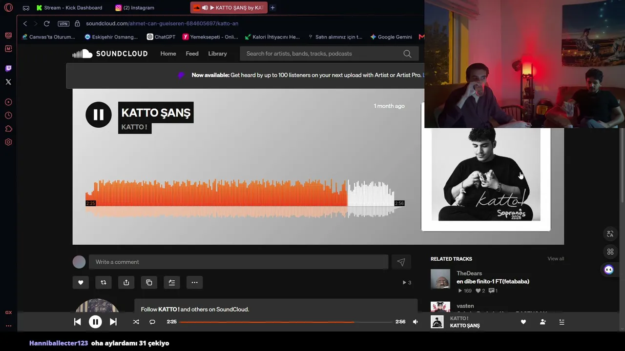This screenshot has width=625, height=351.
Task: Select the KATTO ŞANS SoundCloud tab
Action: click(229, 8)
